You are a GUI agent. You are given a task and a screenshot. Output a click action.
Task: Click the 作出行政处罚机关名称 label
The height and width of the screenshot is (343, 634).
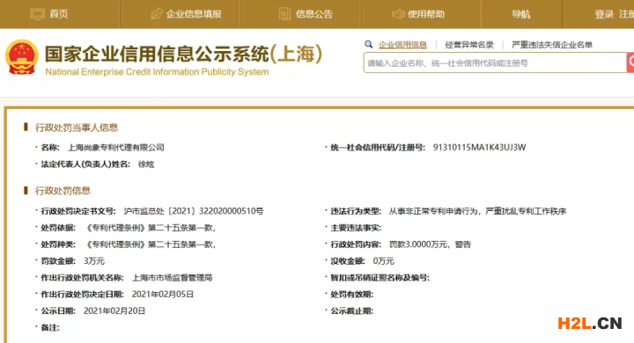pyautogui.click(x=82, y=278)
